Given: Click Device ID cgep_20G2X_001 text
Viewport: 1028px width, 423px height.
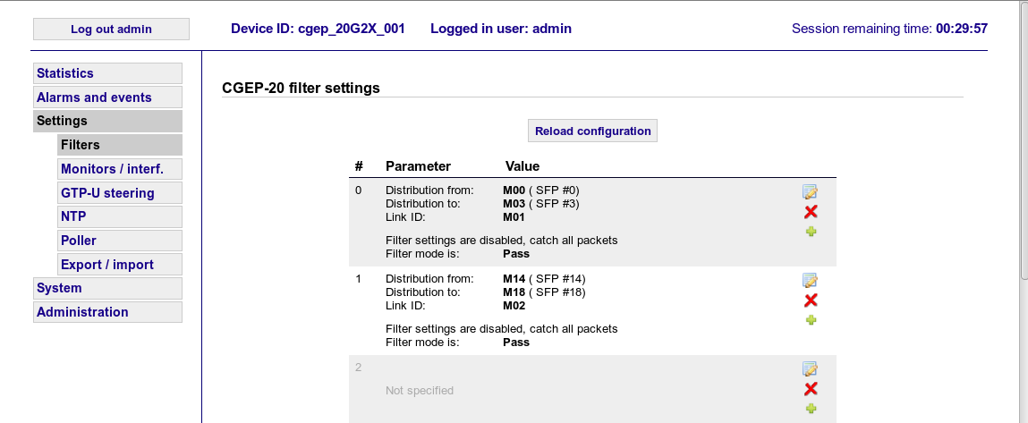Looking at the screenshot, I should (x=318, y=29).
